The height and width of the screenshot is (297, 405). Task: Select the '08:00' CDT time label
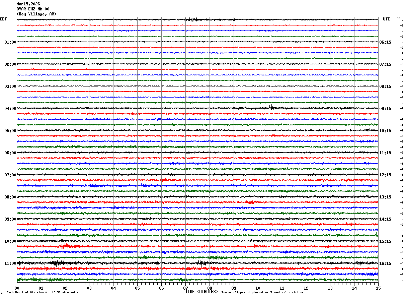click(10, 197)
